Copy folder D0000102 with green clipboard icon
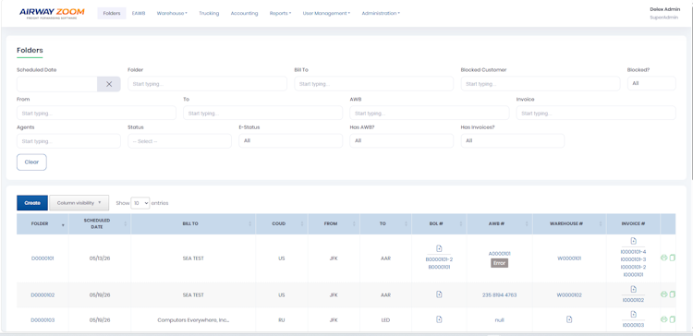This screenshot has width=693, height=336. coord(673,294)
